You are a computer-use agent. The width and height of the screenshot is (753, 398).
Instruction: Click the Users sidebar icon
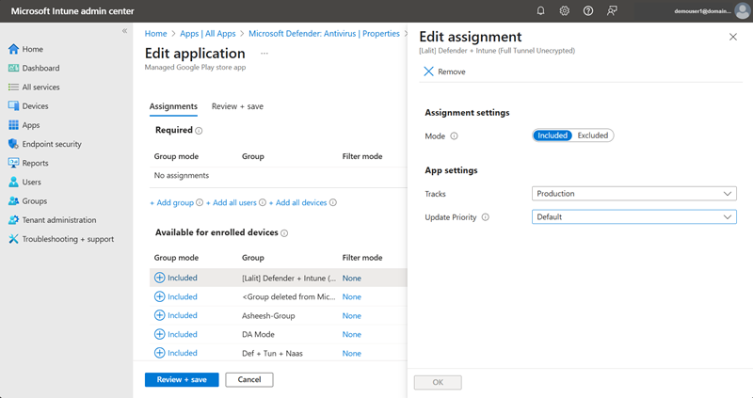(13, 182)
